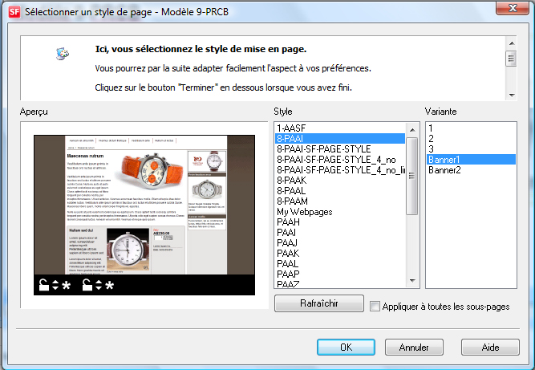The image size is (535, 370).
Task: Click the first asterisk icon in preview
Action: 66,286
